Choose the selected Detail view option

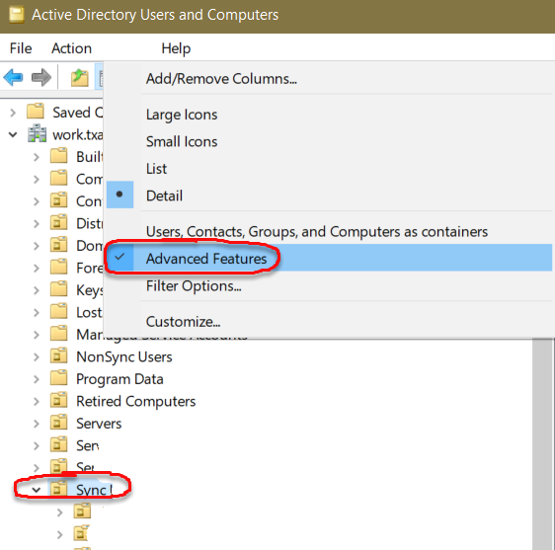329,196
